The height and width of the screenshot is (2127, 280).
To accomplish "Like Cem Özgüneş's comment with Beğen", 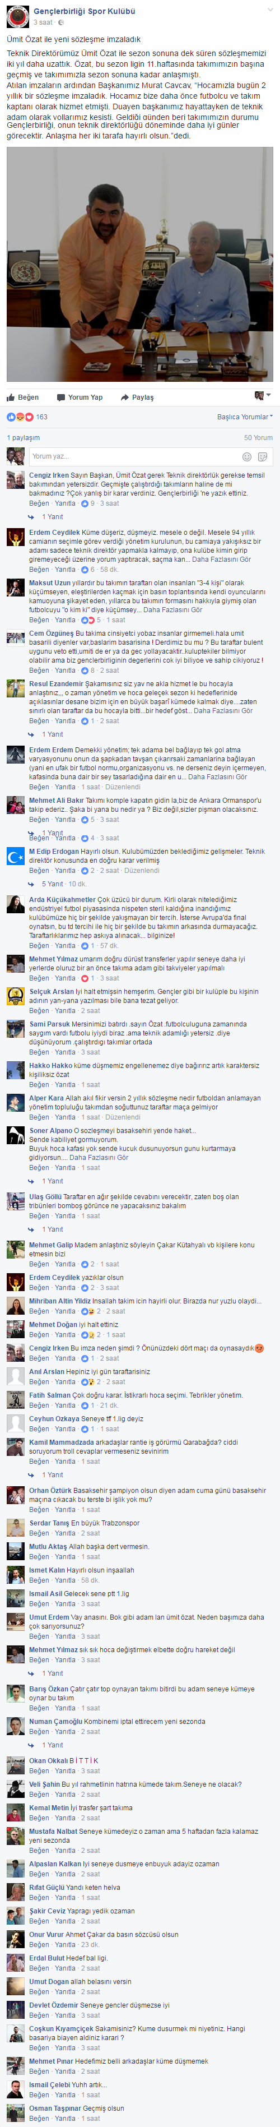I will [x=39, y=671].
